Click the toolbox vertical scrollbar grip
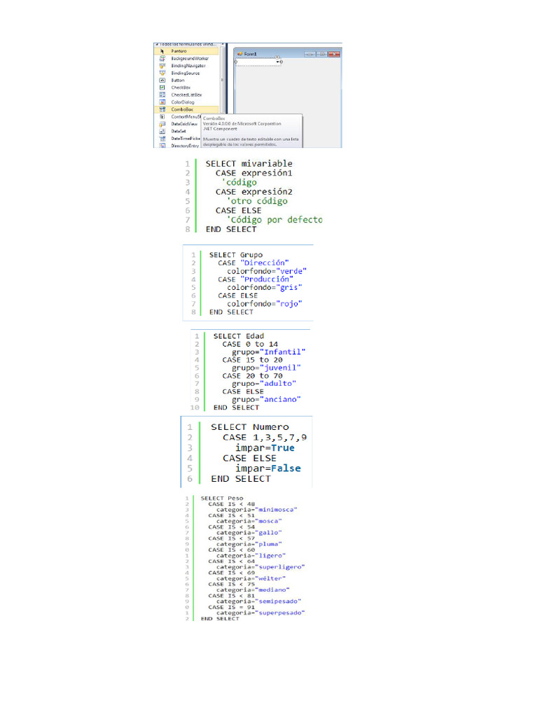This screenshot has height=717, width=538. click(222, 80)
